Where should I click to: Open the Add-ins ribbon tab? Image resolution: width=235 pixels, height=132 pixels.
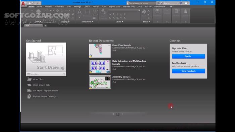pos(96,7)
